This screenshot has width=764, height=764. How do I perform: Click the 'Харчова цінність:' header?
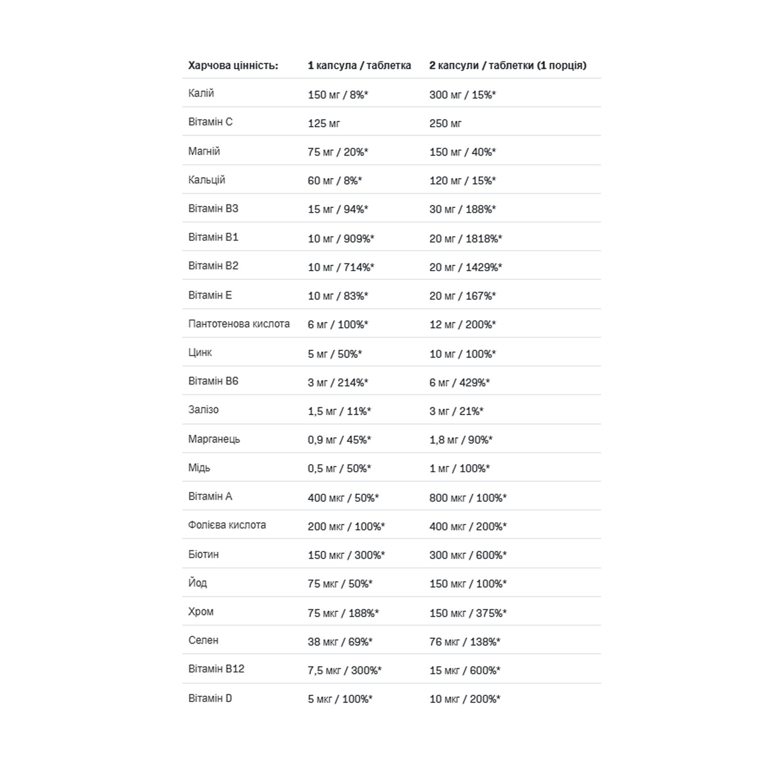[233, 65]
